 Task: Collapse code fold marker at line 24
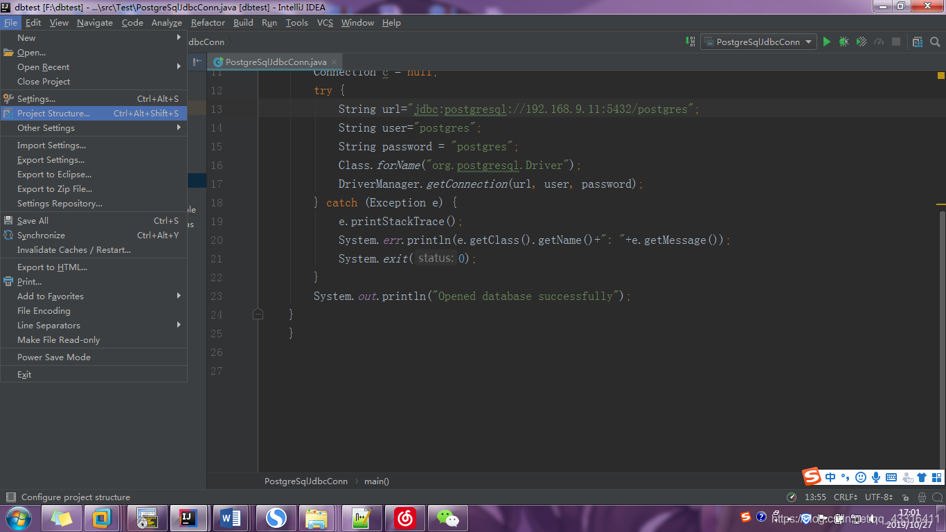(258, 314)
